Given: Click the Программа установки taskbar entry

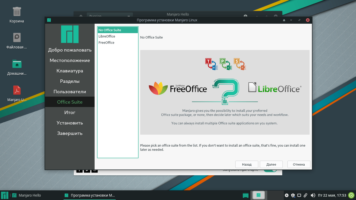Looking at the screenshot, I should coord(90,195).
